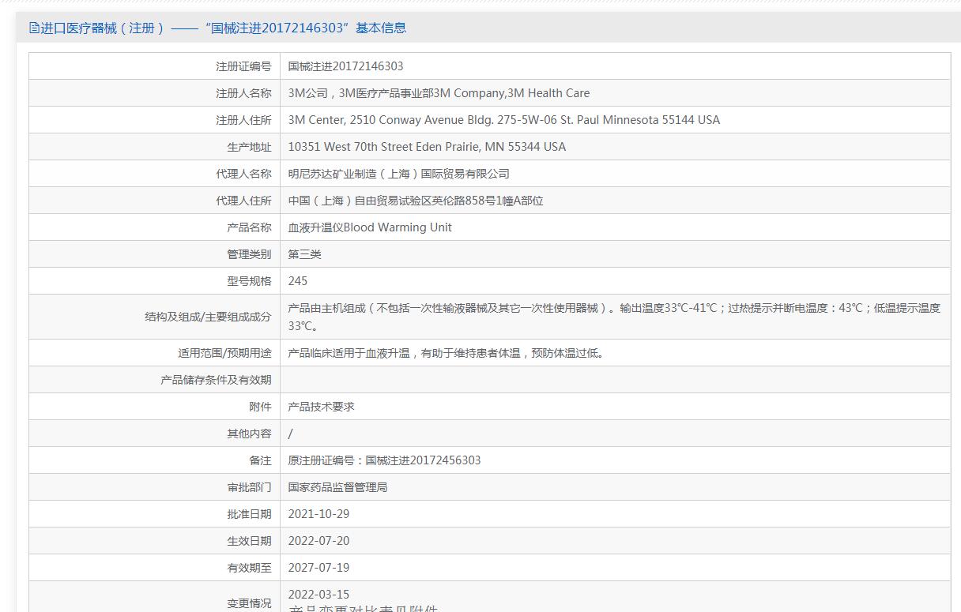Click the label 代理人名称
This screenshot has height=612, width=961.
(x=243, y=174)
